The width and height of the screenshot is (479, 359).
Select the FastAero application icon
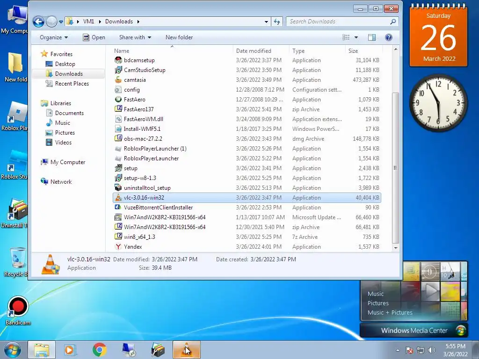[x=118, y=99]
